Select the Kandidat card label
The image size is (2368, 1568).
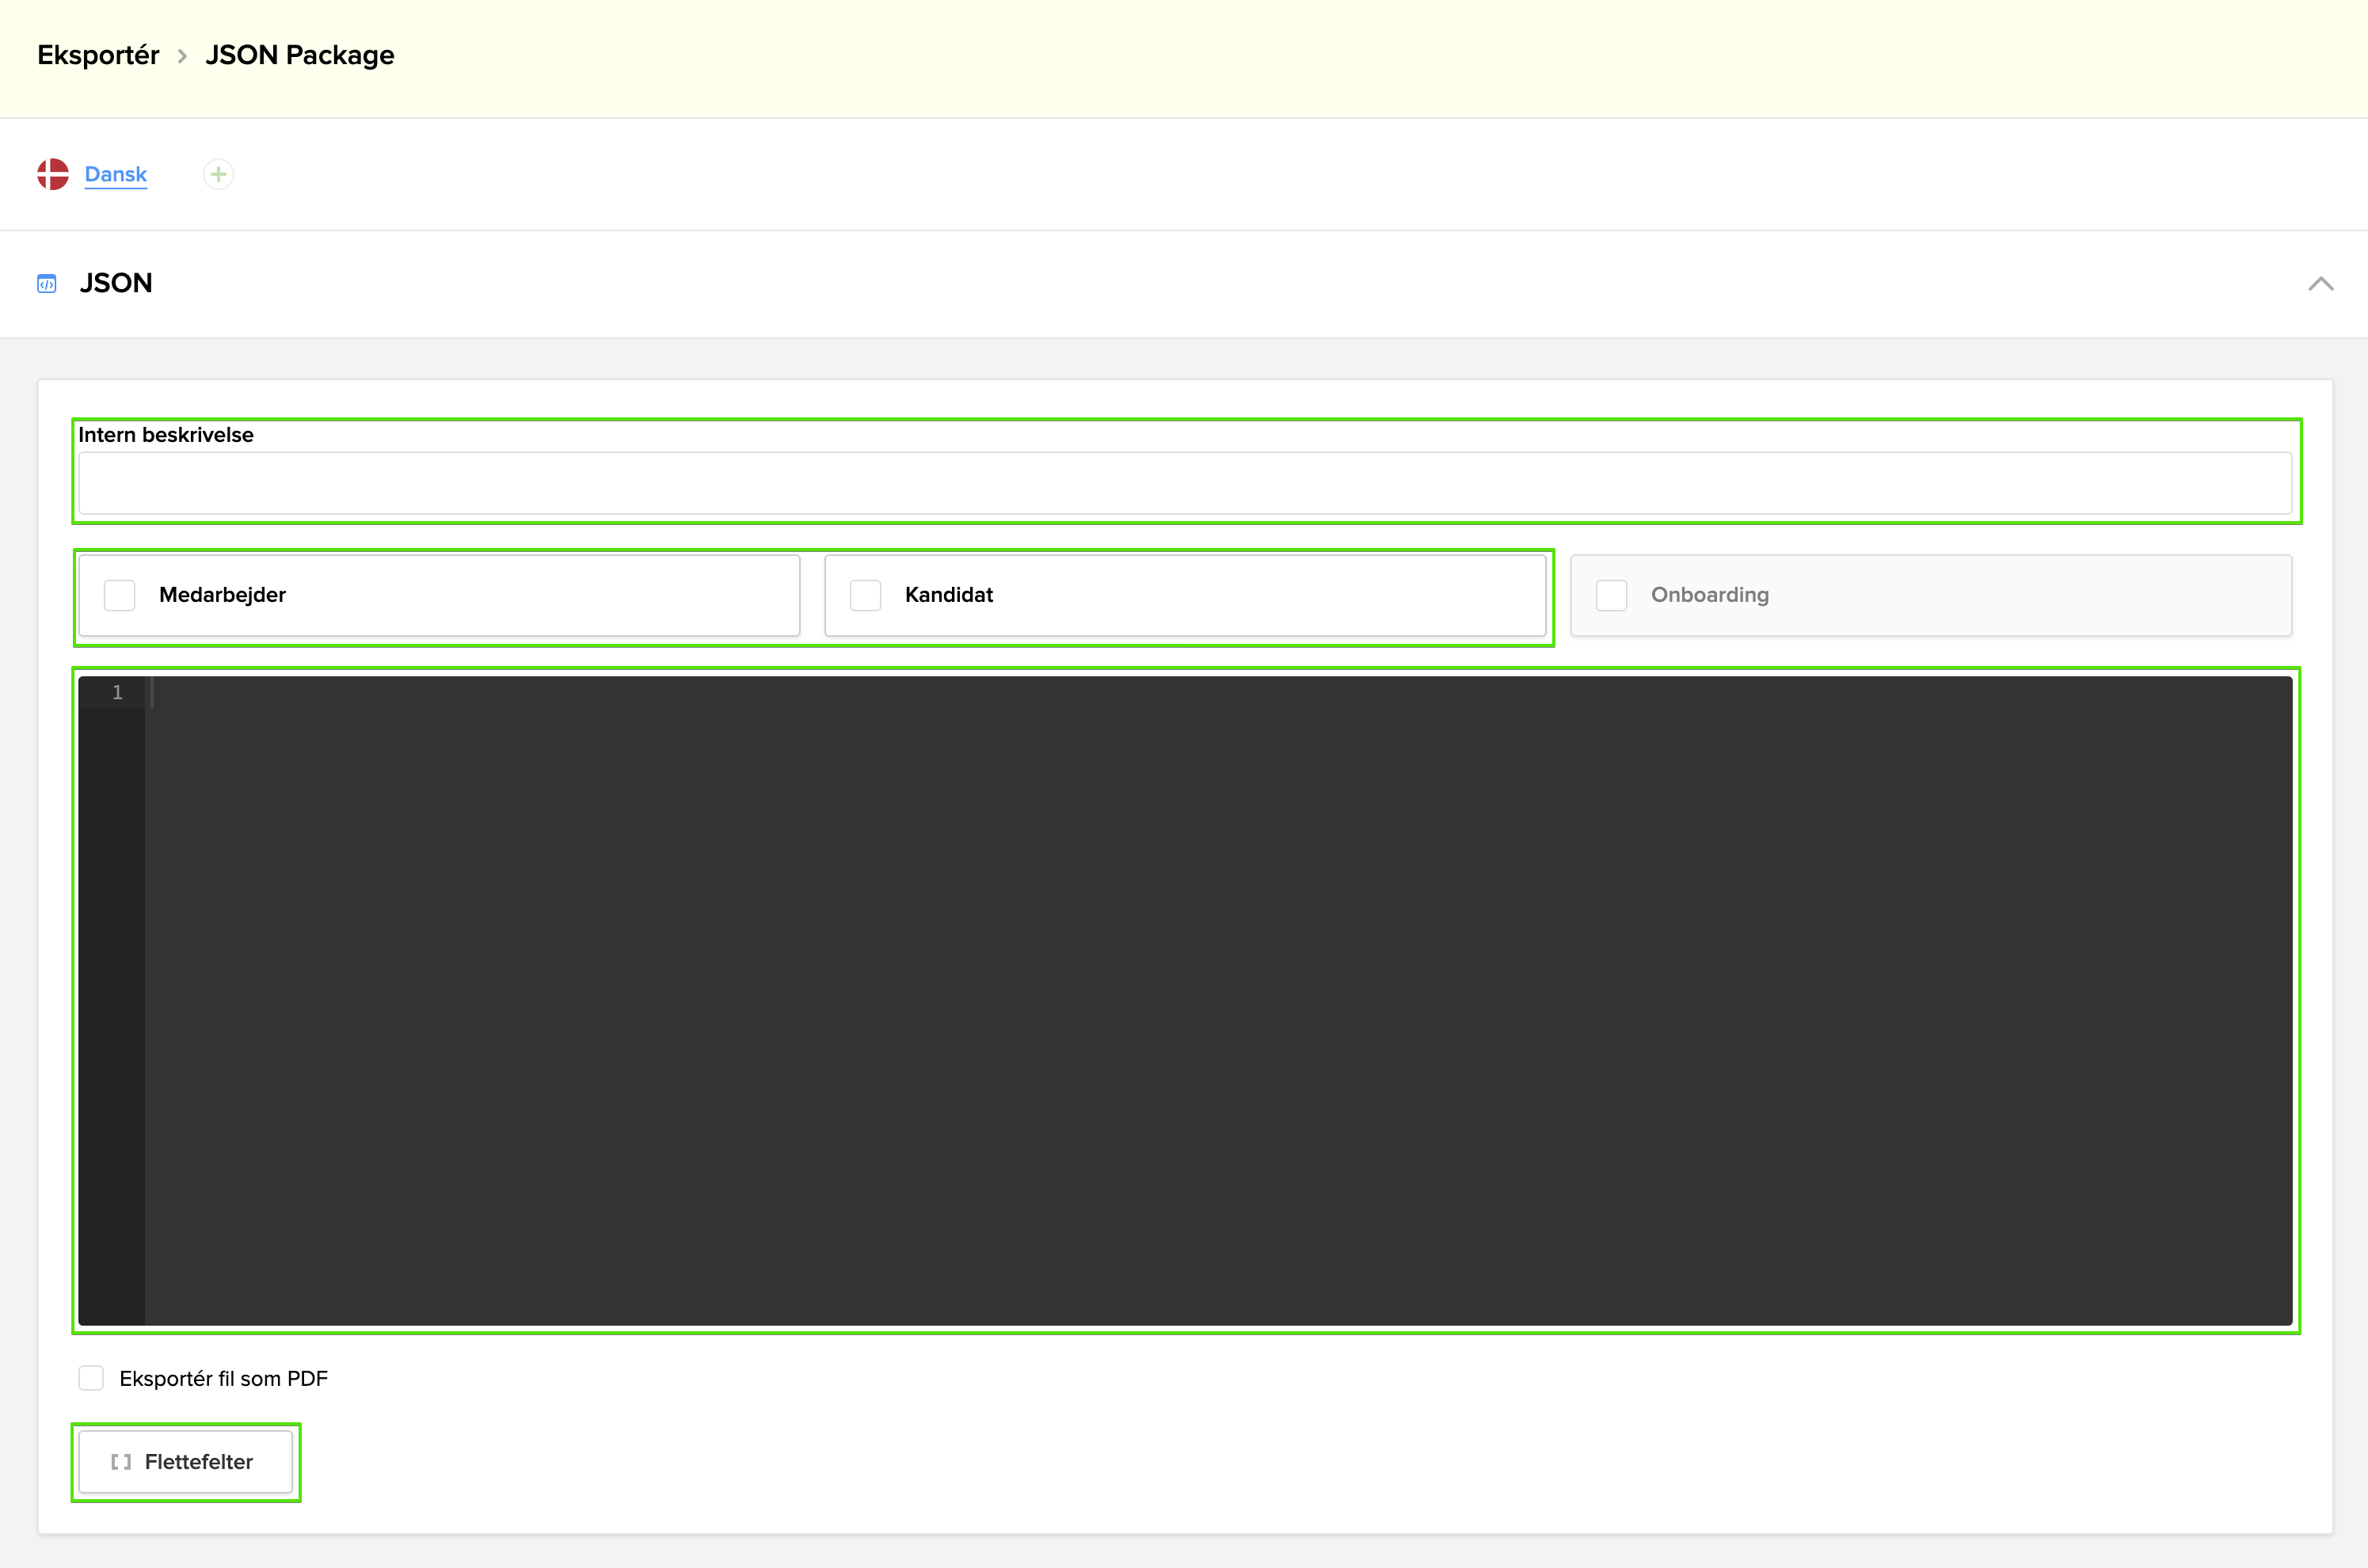948,595
